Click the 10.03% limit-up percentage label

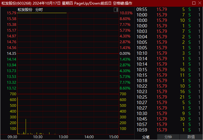(x=126, y=13)
